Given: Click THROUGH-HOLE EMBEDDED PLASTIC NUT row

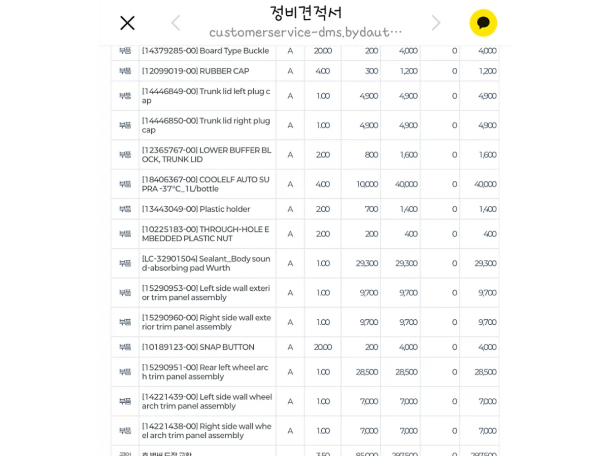Looking at the screenshot, I should click(x=305, y=234).
